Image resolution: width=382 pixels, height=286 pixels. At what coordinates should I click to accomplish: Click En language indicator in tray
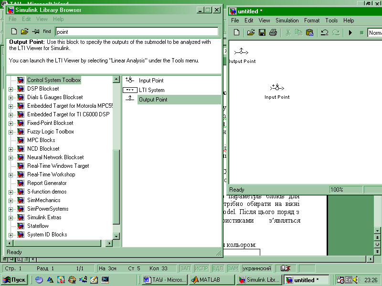click(x=349, y=280)
